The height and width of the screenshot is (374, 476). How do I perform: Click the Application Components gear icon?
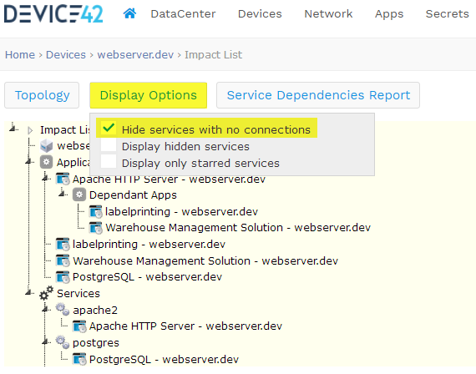(47, 162)
